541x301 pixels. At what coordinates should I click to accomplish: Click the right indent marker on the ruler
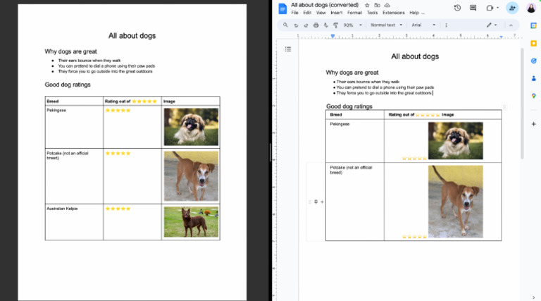tap(501, 36)
